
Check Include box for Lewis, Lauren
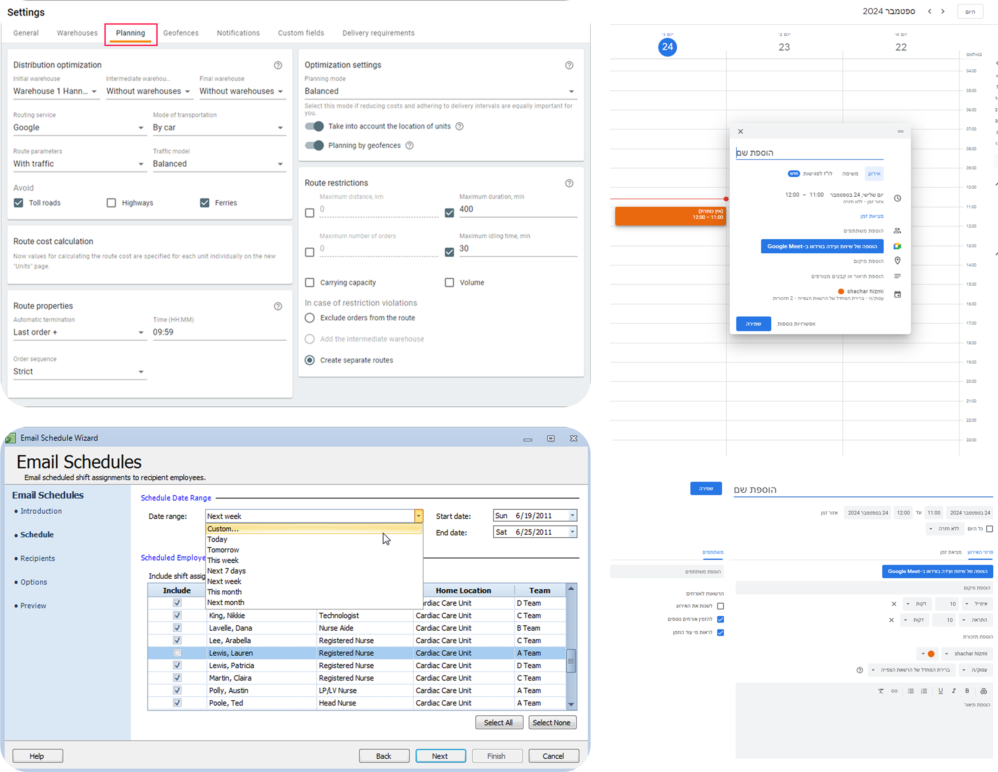pyautogui.click(x=177, y=653)
